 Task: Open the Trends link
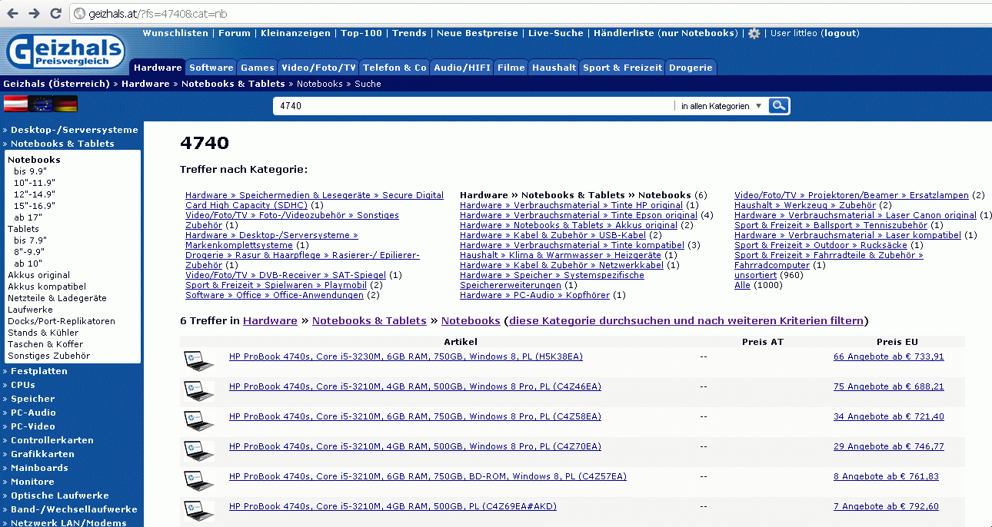tap(409, 33)
